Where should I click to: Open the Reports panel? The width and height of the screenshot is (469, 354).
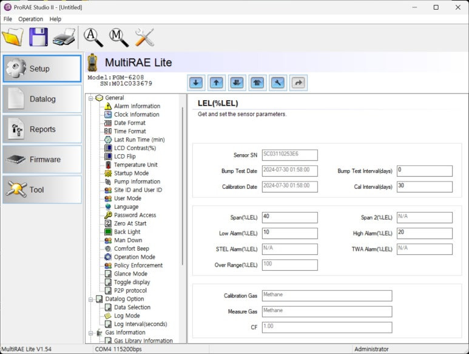[42, 129]
